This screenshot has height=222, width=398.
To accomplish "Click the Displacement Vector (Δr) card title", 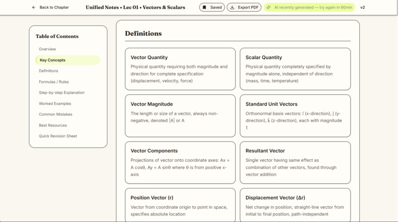I will [x=275, y=198].
